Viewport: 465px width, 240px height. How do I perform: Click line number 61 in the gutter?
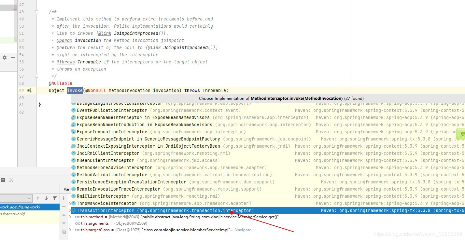tap(21, 105)
